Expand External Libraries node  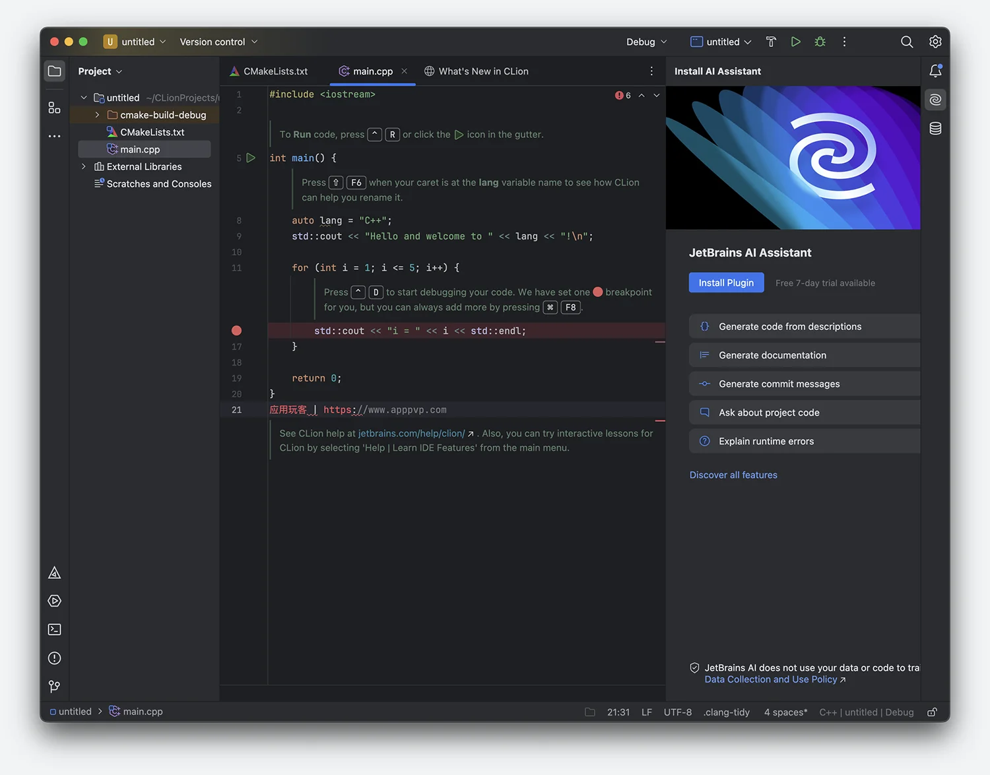click(84, 166)
